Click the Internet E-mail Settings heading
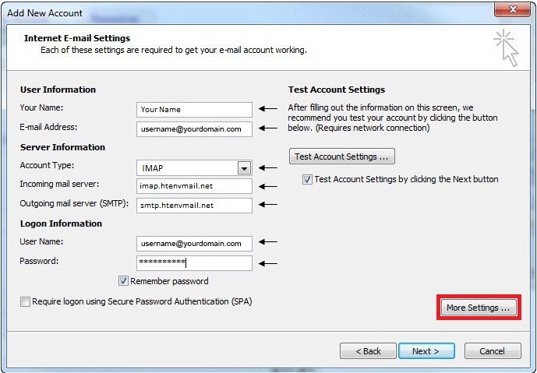Image resolution: width=537 pixels, height=373 pixels. (77, 38)
